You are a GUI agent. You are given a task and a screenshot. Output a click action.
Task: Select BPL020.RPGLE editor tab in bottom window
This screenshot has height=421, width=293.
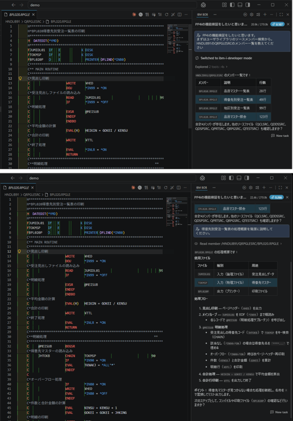coord(17,188)
